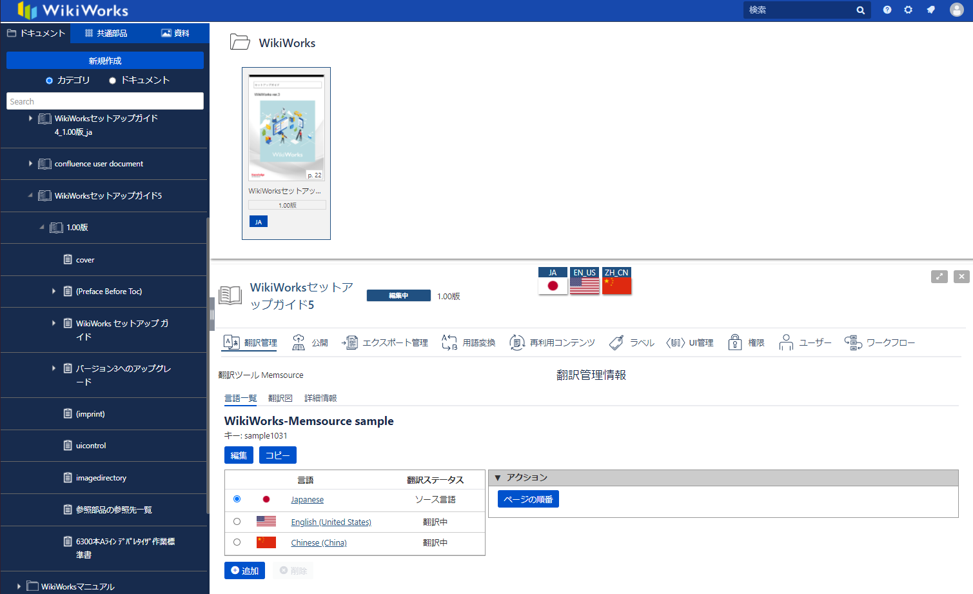Click the 新規作成 button
The height and width of the screenshot is (594, 973).
click(105, 61)
